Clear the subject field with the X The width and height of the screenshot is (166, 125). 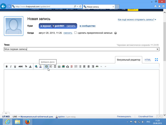point(157,49)
